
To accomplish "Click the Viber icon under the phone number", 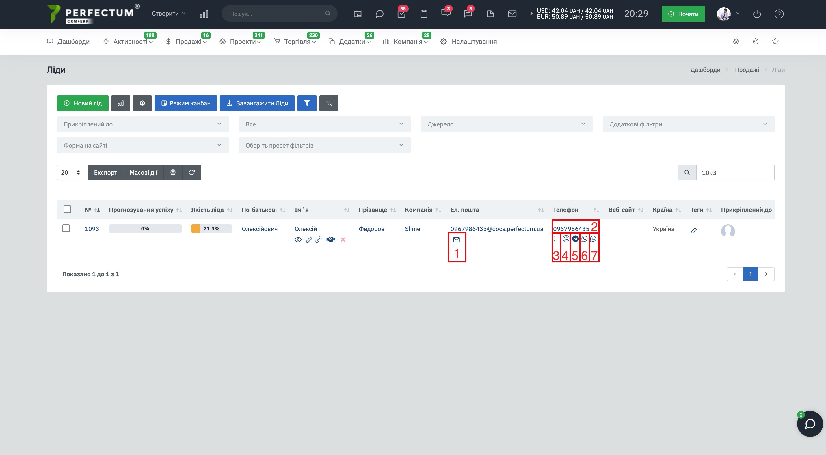I will (x=566, y=239).
